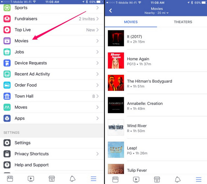
Task: Tap the Device Requests key-house icon
Action: coord(7,63)
